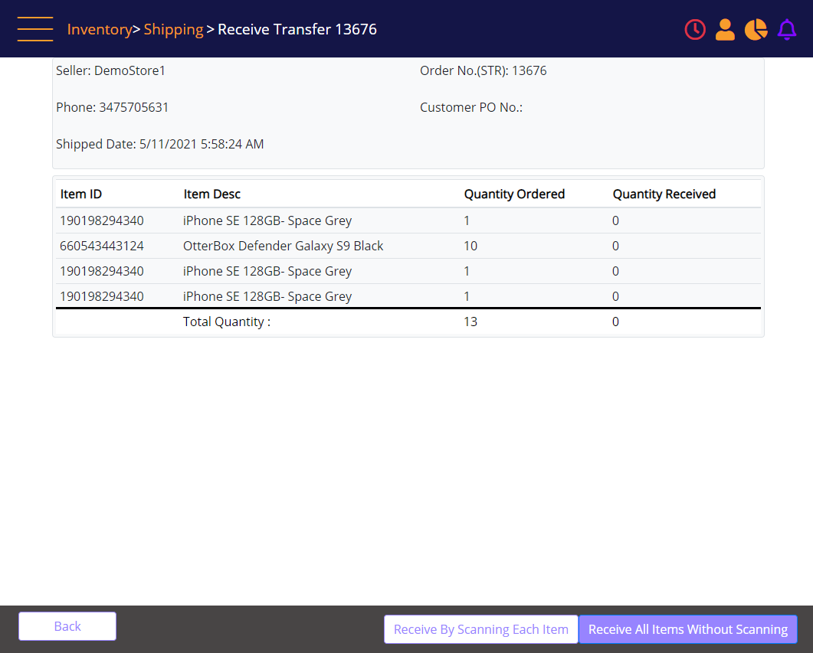
Task: Click Receive All Items Without Scanning
Action: [687, 629]
